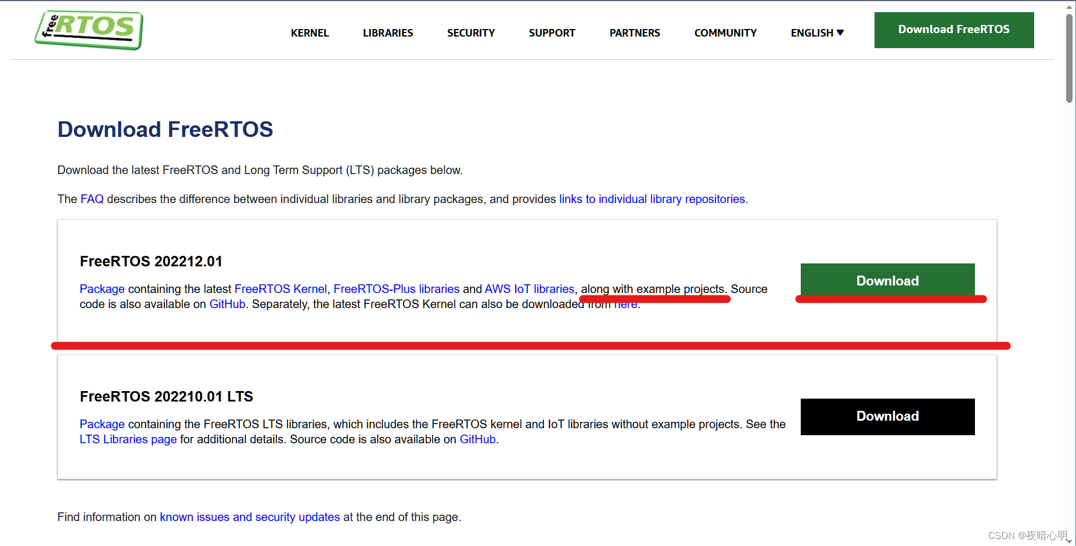
Task: Expand the ENGLISH language dropdown
Action: [817, 33]
